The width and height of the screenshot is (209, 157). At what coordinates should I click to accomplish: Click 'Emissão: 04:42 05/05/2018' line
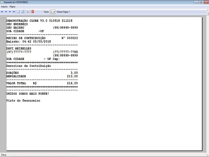click(28, 42)
